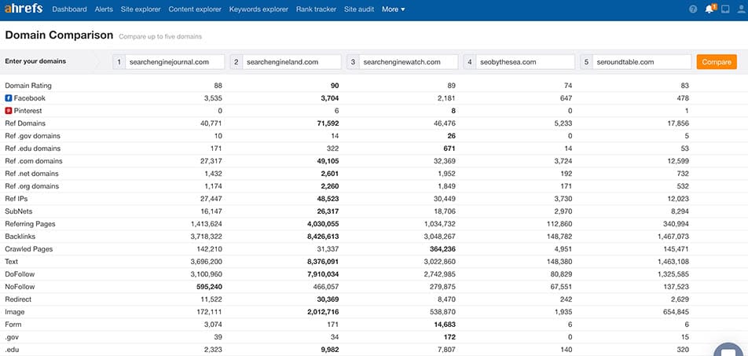Open Site audit in the nav bar
The height and width of the screenshot is (356, 748).
pyautogui.click(x=359, y=9)
